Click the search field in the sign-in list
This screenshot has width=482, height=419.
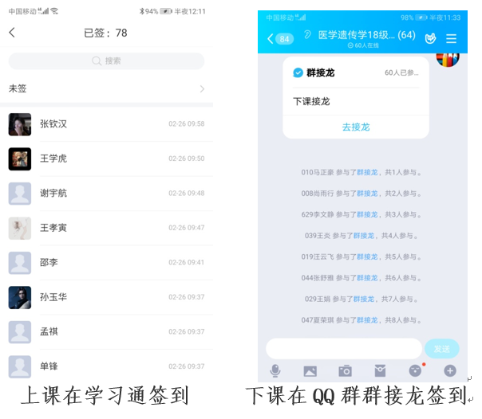click(x=106, y=61)
